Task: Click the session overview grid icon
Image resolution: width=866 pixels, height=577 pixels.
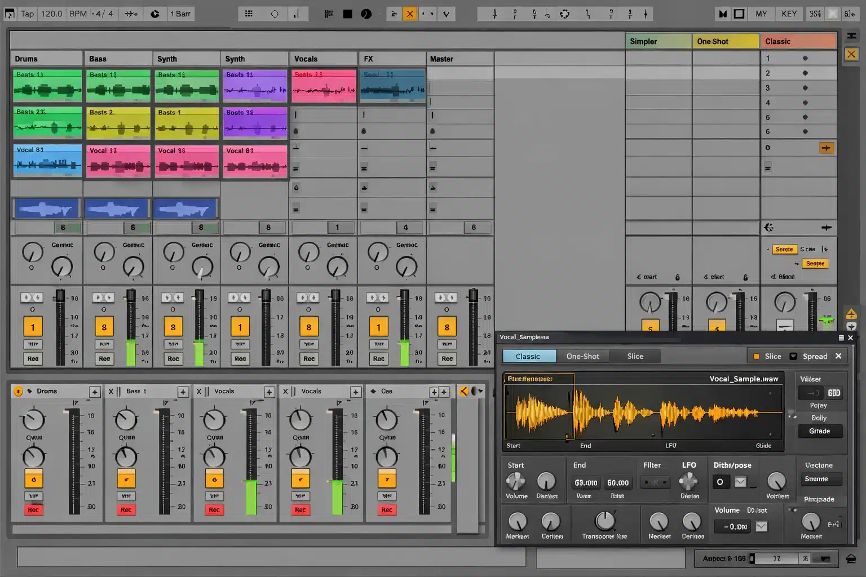Action: 249,14
